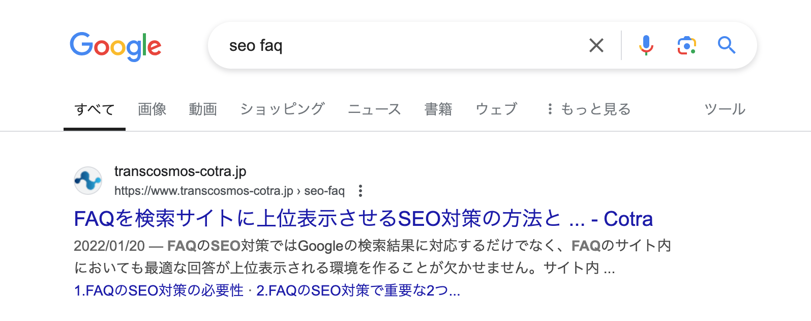Follow the 2.FAQのSEO対策で重要な2つ sitelink
Viewport: 811px width, 321px height.
point(358,290)
